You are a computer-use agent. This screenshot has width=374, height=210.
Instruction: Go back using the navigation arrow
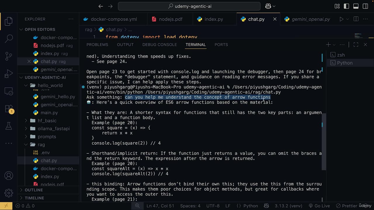point(101,6)
